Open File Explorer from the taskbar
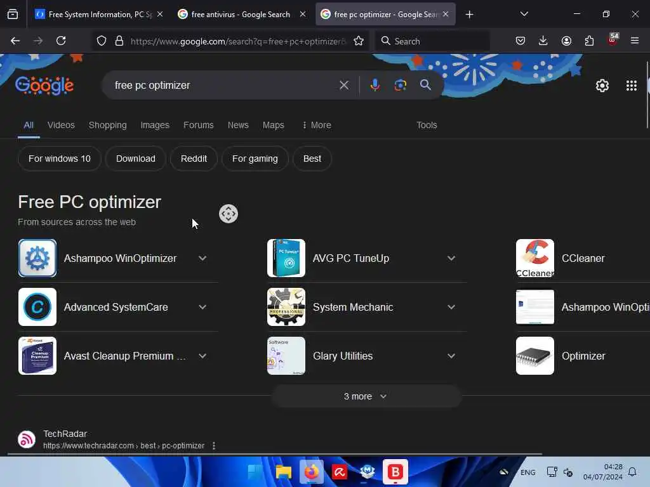 point(284,472)
